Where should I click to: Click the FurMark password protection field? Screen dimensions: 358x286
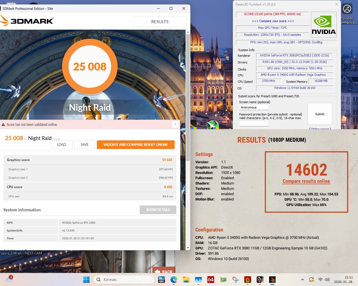(x=254, y=123)
